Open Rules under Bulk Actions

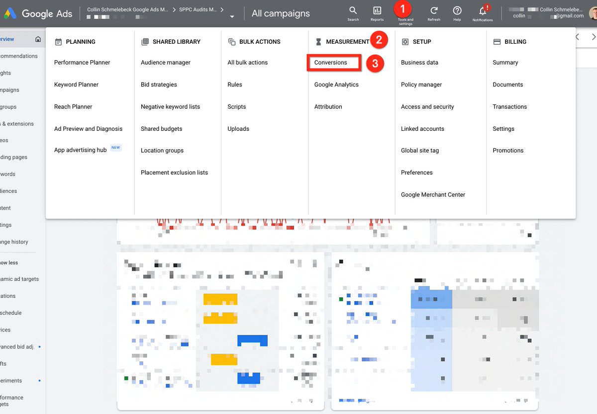[x=235, y=84]
